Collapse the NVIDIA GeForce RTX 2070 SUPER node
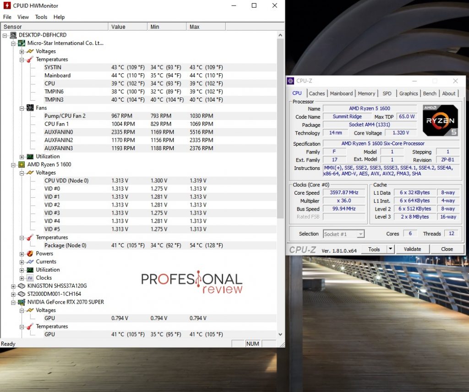Viewport: 469px width, 392px height. tap(13, 302)
